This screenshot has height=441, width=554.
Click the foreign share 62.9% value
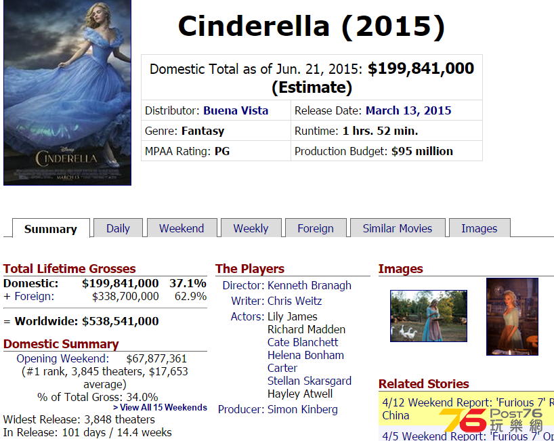[190, 296]
